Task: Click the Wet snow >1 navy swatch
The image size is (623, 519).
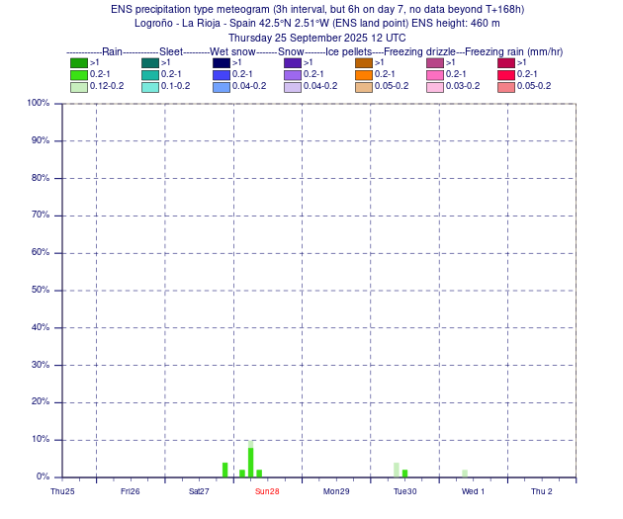Action: pyautogui.click(x=222, y=63)
